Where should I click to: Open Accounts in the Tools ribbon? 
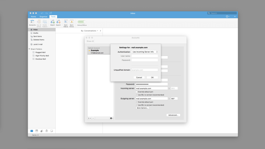pyautogui.click(x=32, y=23)
